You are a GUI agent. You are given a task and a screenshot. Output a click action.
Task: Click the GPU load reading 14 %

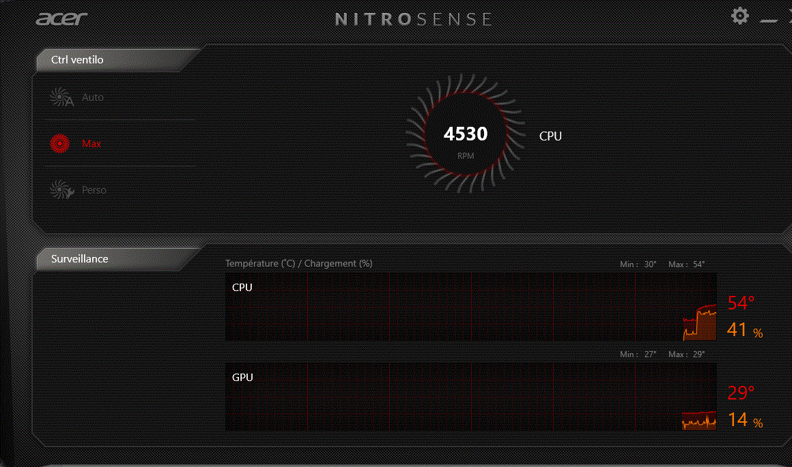(745, 419)
